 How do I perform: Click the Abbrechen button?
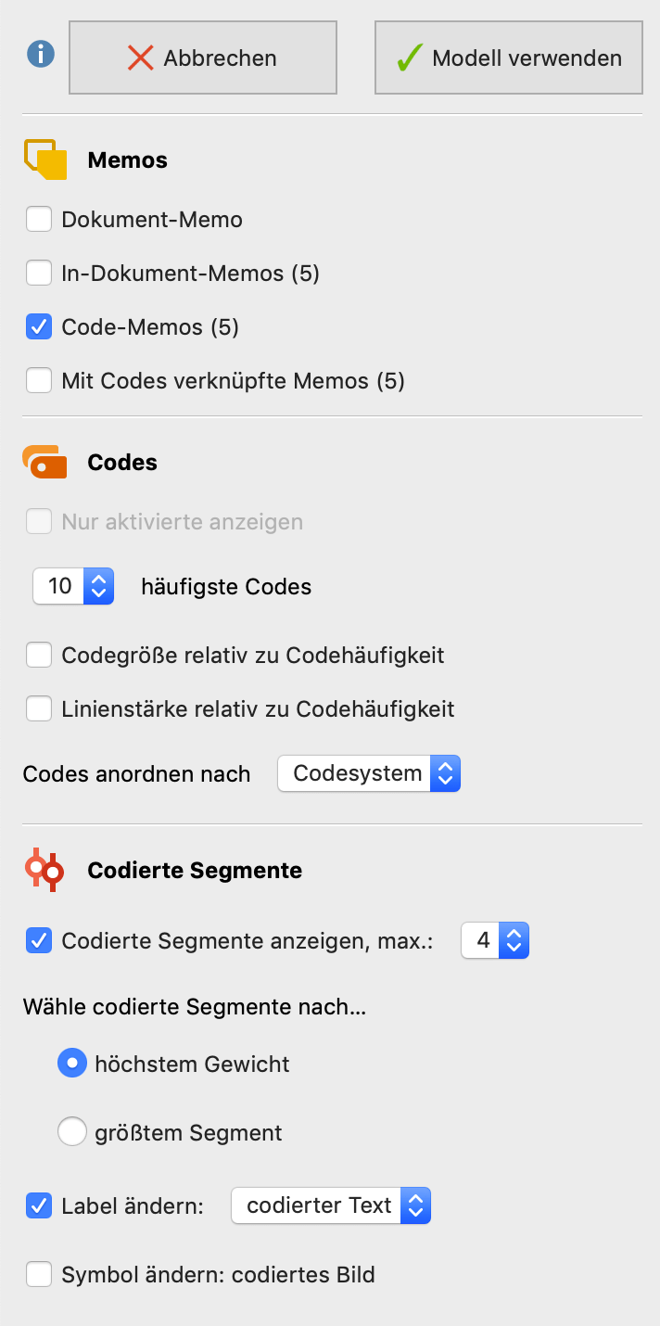coord(203,57)
